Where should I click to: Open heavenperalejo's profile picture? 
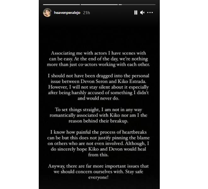[47, 13]
